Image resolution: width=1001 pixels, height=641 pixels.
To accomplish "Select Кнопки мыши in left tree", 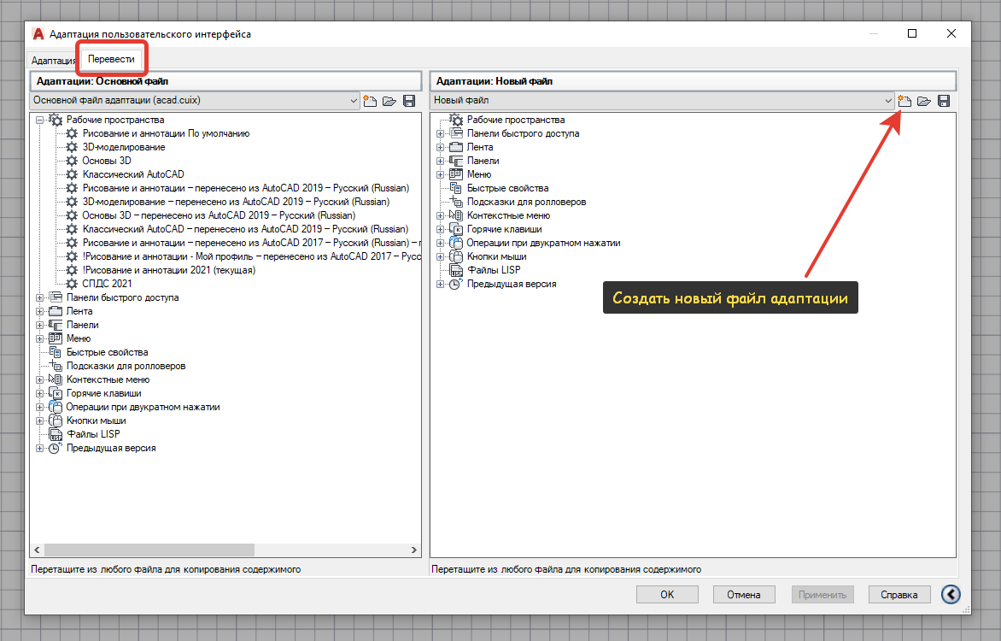I will pos(97,420).
